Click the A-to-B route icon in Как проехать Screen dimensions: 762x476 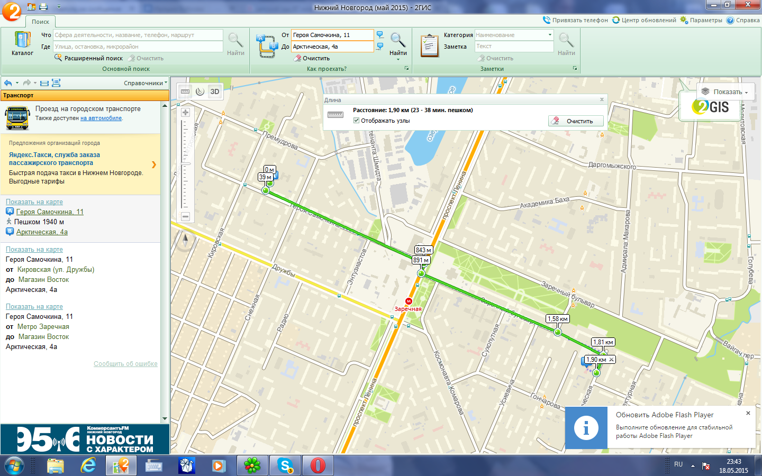click(x=266, y=46)
